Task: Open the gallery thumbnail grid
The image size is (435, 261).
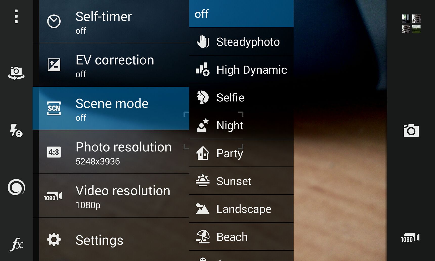Action: [x=411, y=24]
